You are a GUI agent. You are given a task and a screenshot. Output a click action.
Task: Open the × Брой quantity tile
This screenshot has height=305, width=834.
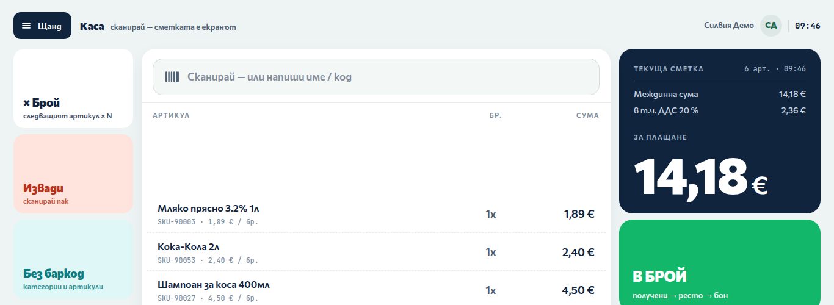tap(73, 88)
